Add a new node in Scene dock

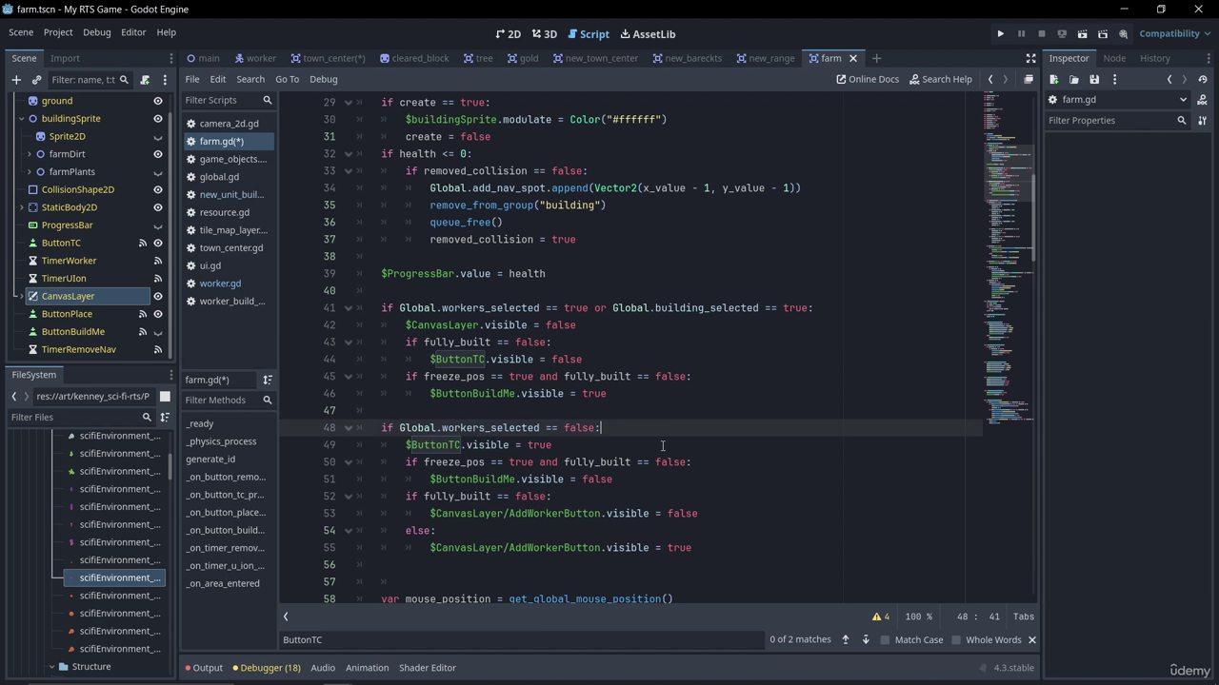point(16,80)
